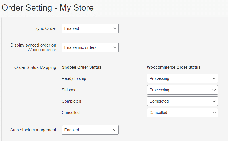Click the Order Status Mapping label
228x141 pixels.
pos(35,67)
